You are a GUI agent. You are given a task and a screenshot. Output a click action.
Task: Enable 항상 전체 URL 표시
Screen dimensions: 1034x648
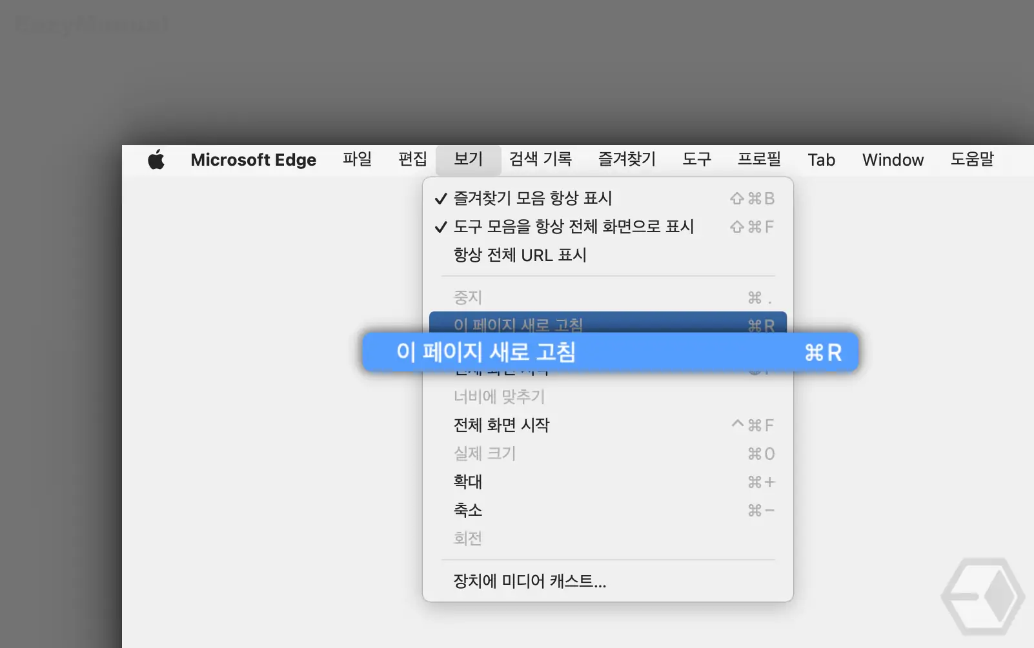608,255
